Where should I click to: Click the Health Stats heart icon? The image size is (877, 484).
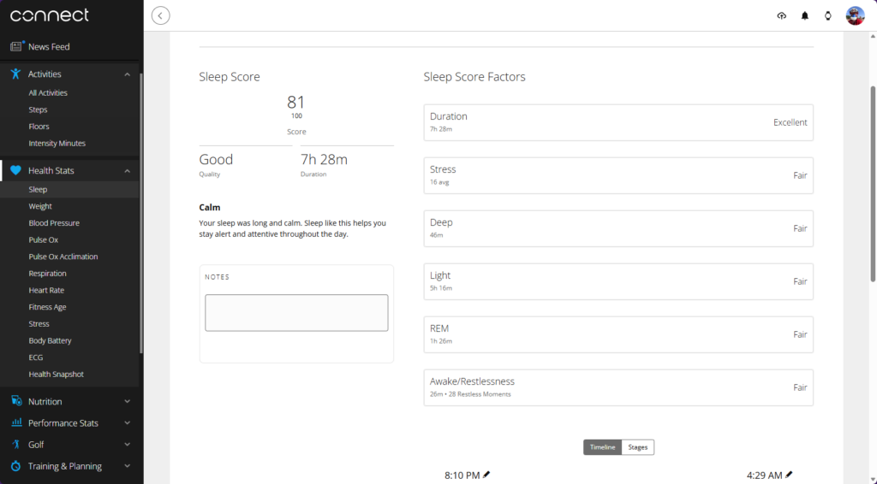click(15, 170)
